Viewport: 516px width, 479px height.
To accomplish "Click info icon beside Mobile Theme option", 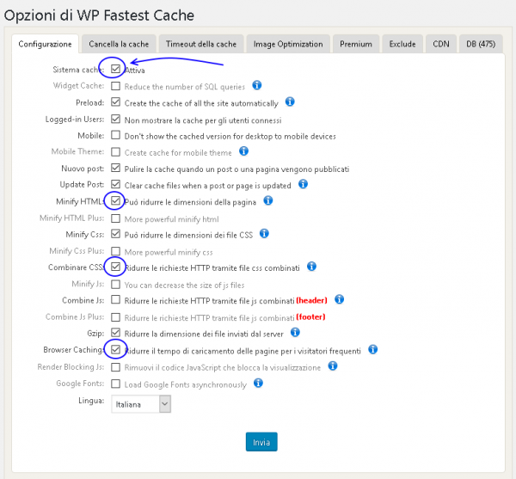I will [x=243, y=151].
